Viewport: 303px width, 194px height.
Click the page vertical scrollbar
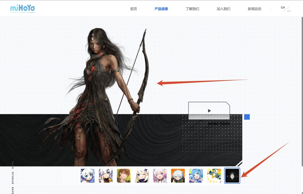(302, 92)
